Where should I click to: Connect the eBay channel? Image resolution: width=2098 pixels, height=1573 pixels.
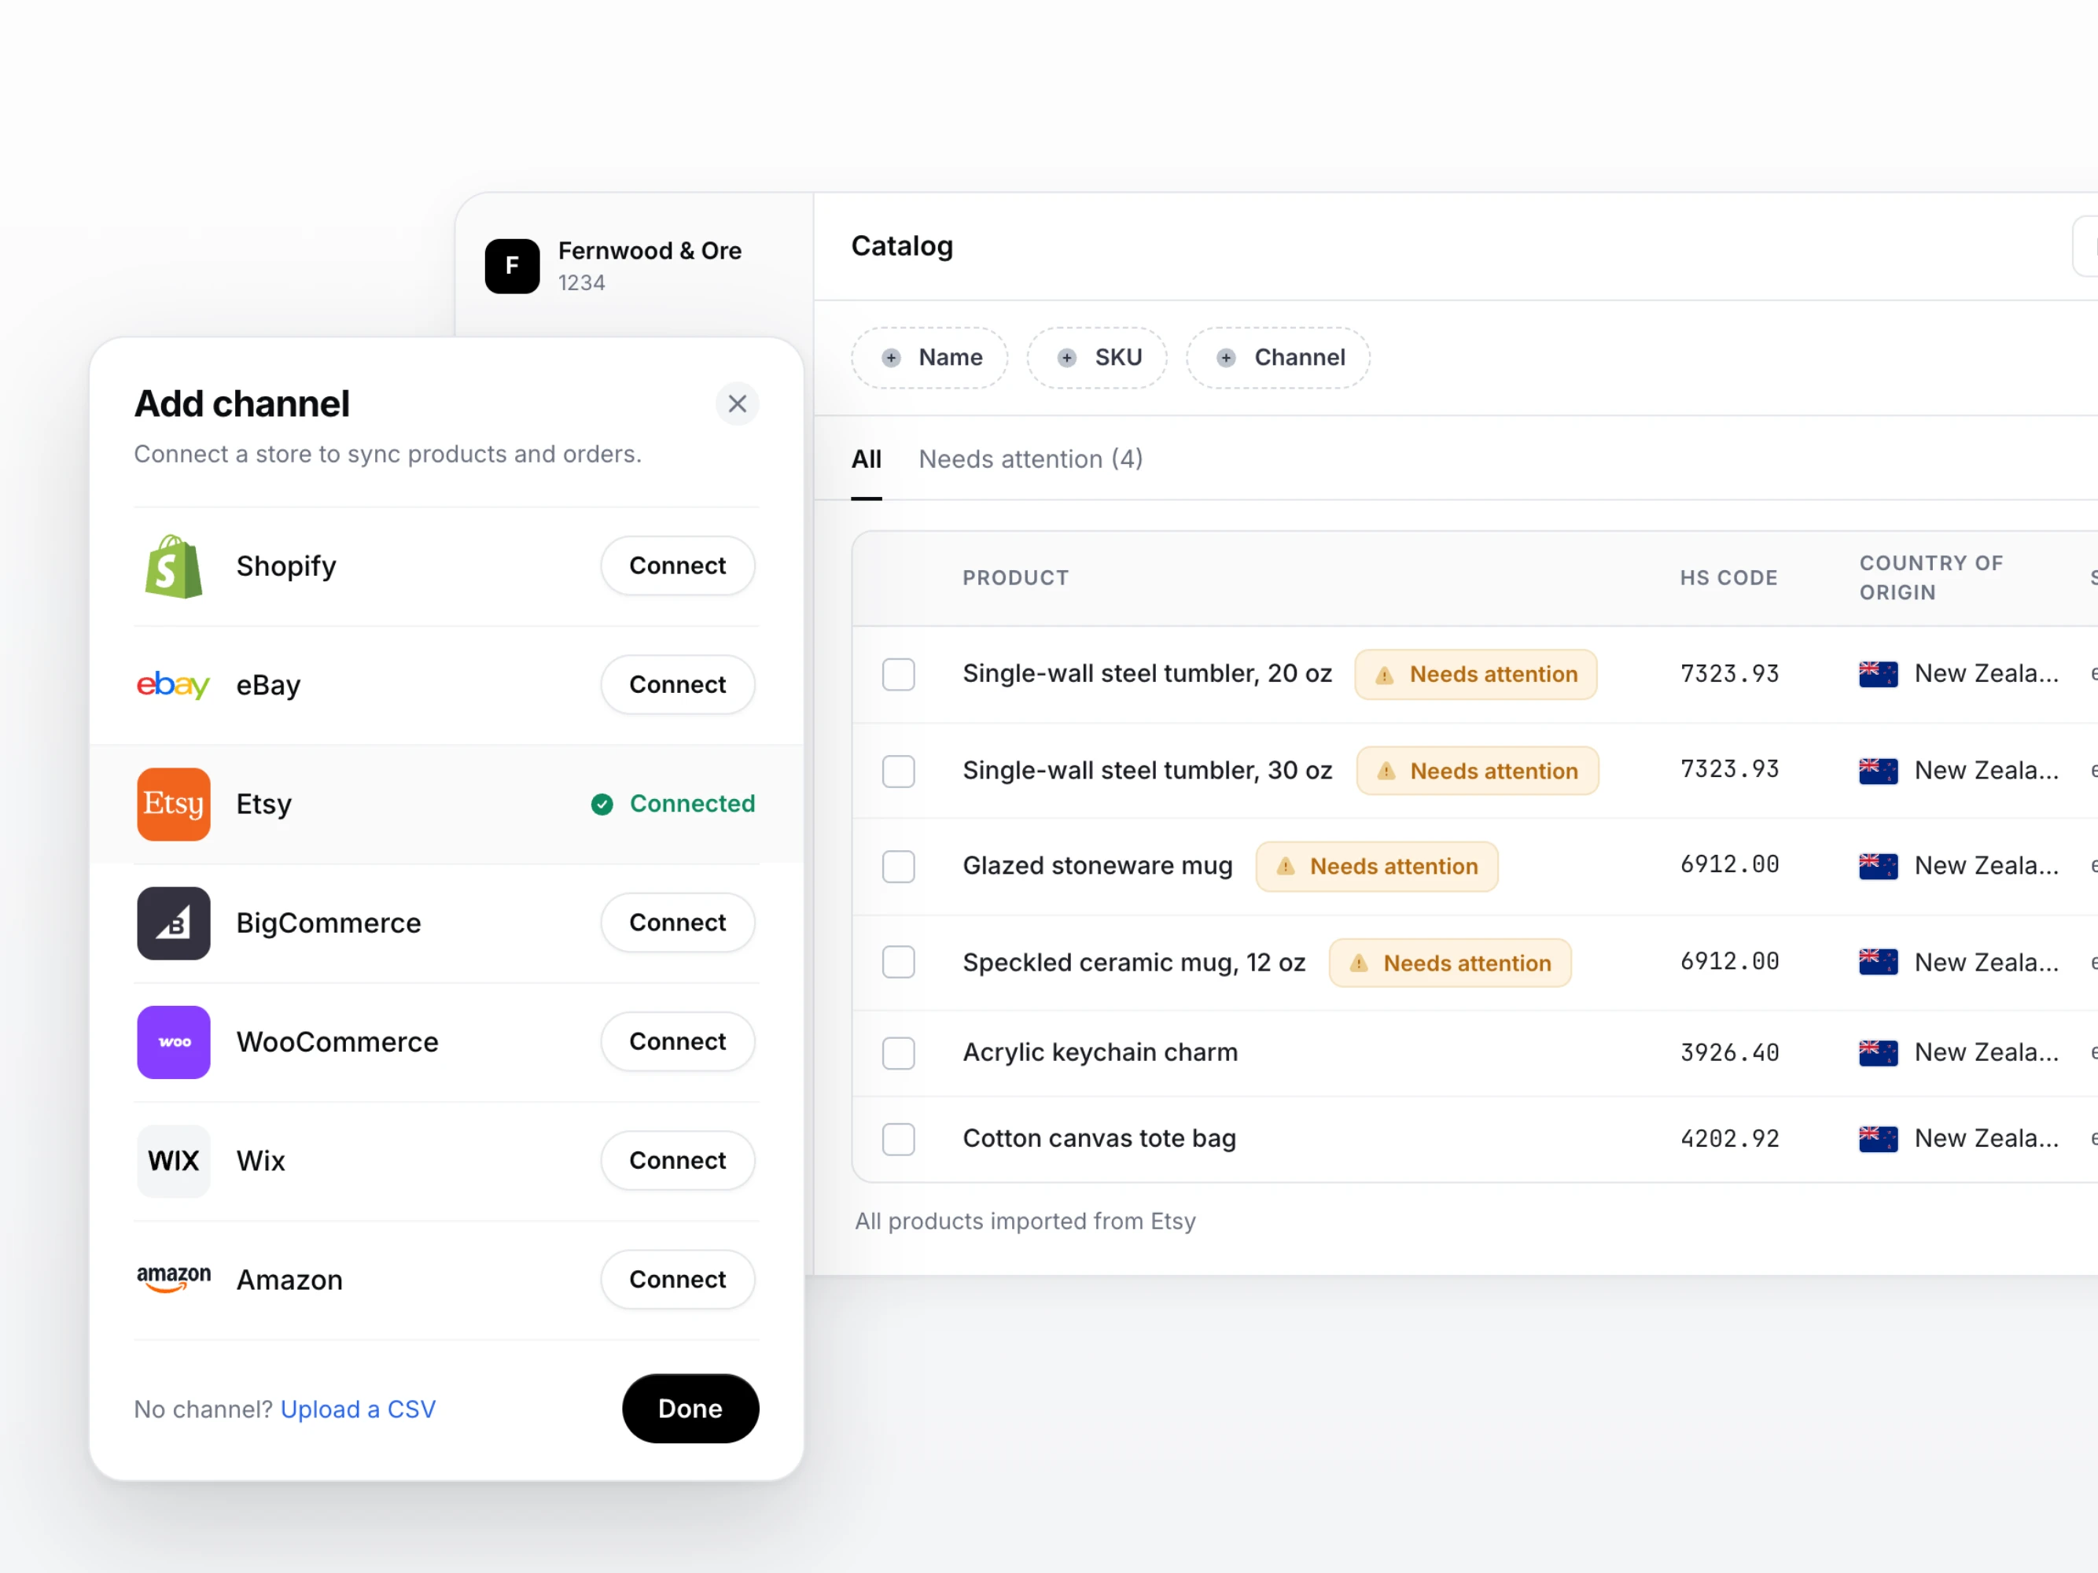pyautogui.click(x=678, y=685)
